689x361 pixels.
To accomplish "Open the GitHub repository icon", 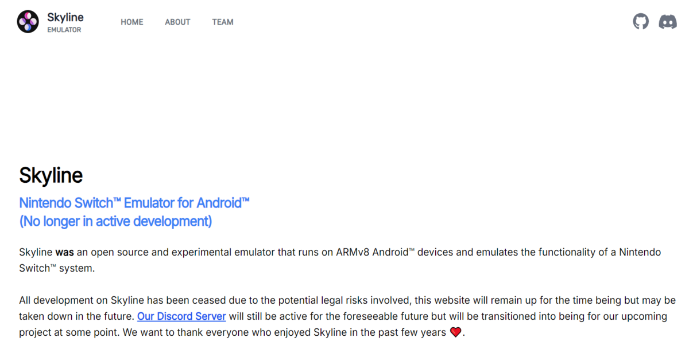I will coord(641,22).
